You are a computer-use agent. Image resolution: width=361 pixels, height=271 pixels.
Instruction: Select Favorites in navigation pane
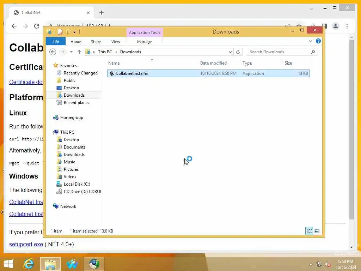pyautogui.click(x=68, y=65)
